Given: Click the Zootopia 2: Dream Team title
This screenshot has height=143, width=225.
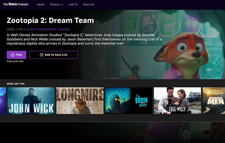Looking at the screenshot, I should pos(50,20).
